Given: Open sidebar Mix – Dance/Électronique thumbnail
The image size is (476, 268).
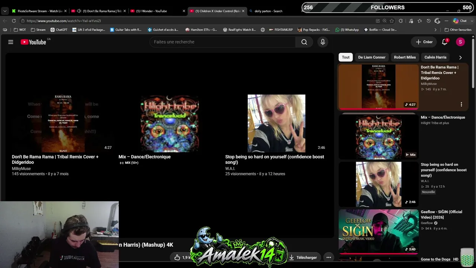Looking at the screenshot, I should [379, 137].
